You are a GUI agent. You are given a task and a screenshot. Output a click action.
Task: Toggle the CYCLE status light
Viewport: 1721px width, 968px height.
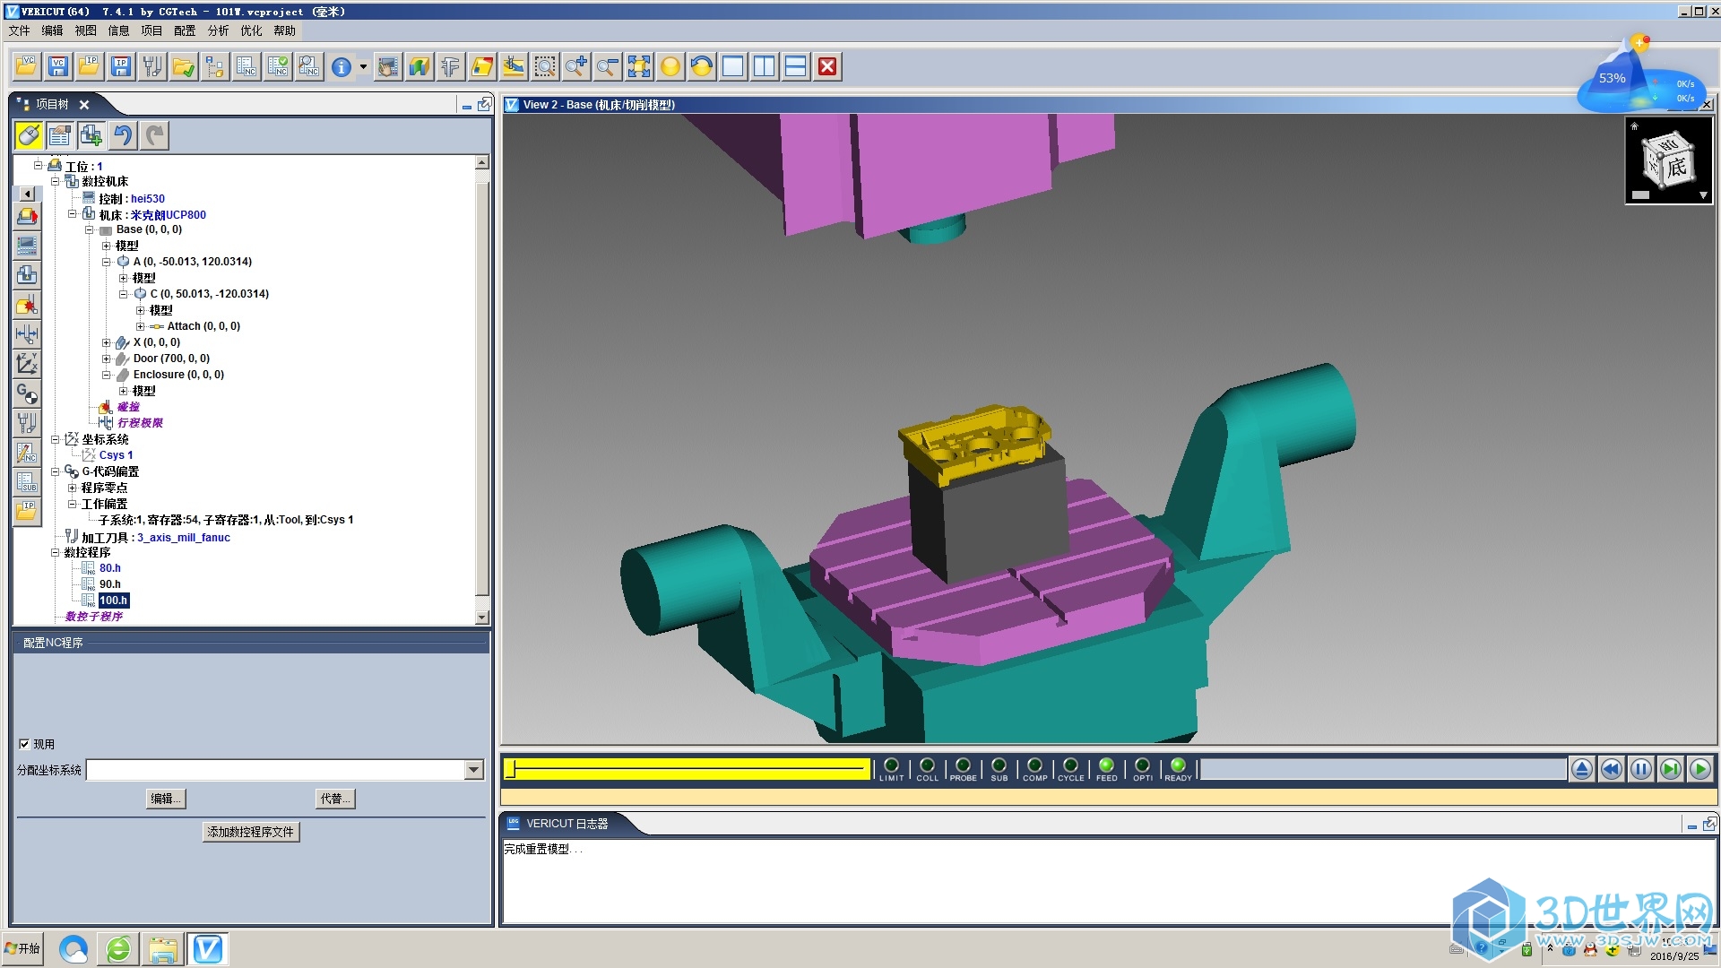click(1070, 766)
